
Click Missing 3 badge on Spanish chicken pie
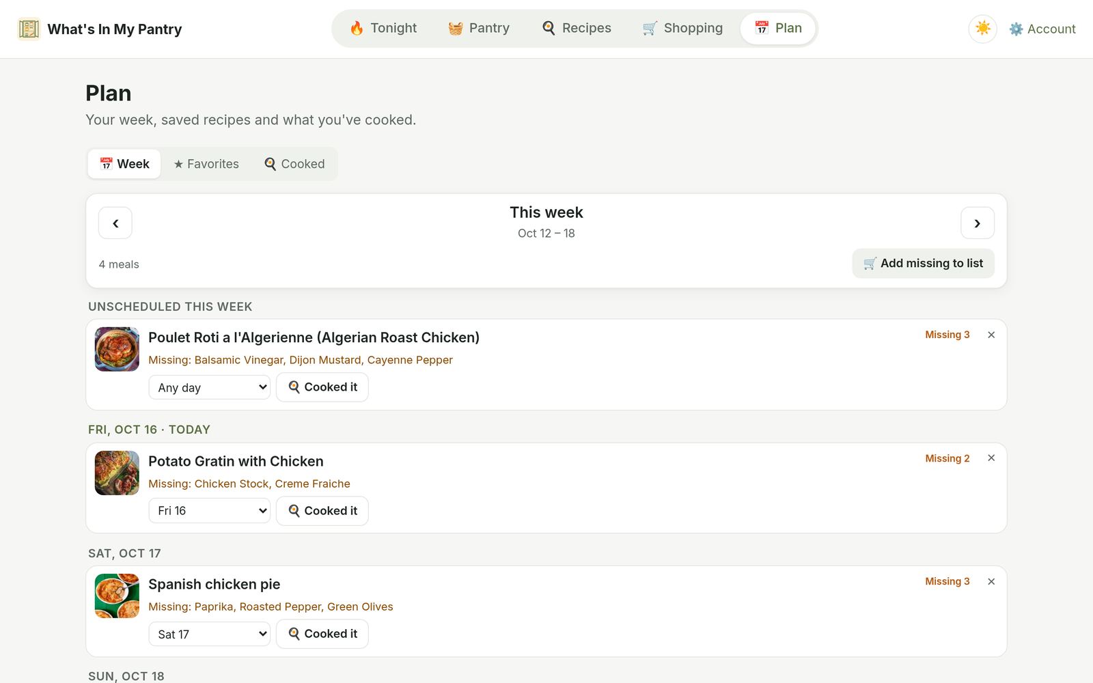coord(947,581)
